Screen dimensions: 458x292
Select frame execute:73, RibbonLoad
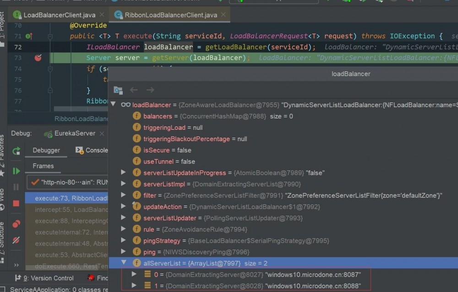point(66,198)
